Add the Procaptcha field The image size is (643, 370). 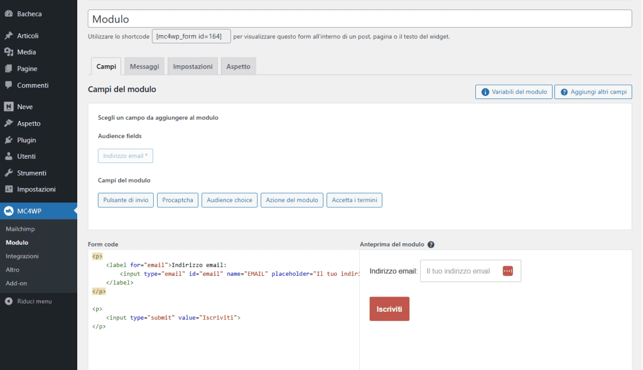coord(178,200)
